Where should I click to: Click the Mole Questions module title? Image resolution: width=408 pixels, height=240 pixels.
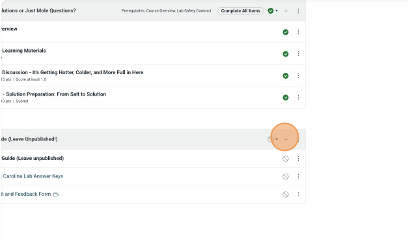click(x=38, y=10)
